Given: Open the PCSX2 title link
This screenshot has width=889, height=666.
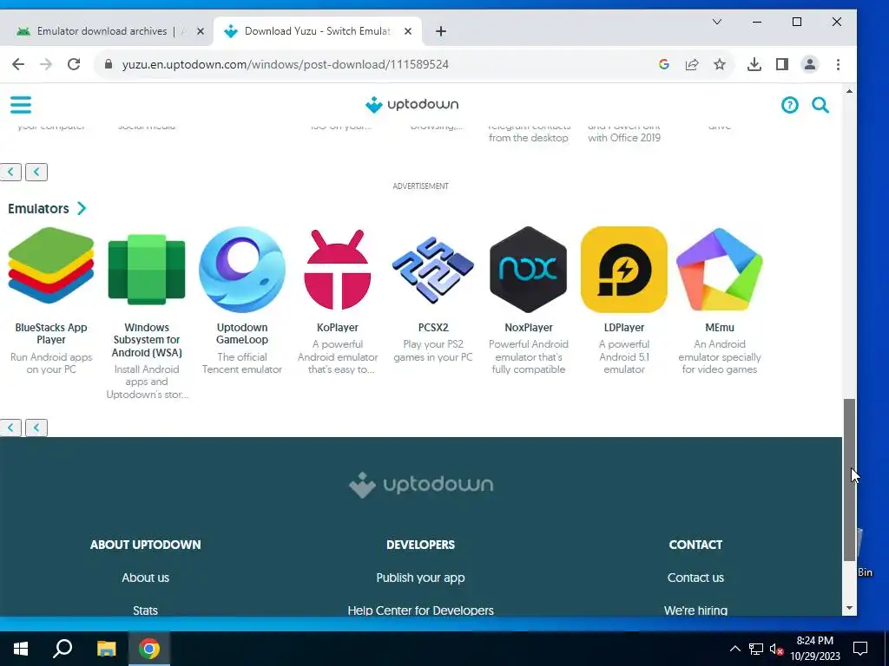Looking at the screenshot, I should click(433, 327).
